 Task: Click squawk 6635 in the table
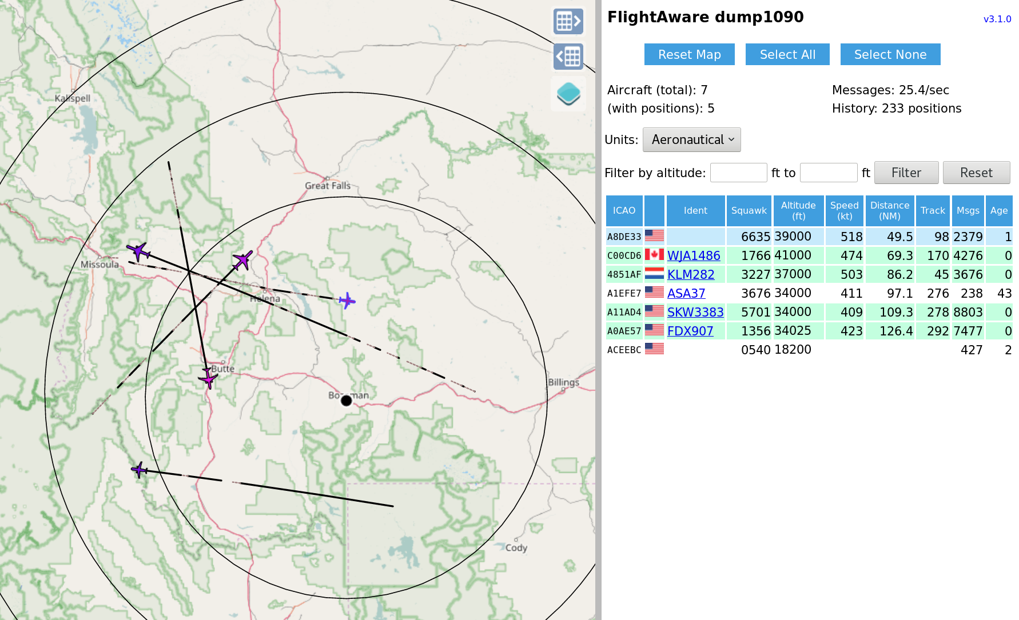[x=755, y=237]
